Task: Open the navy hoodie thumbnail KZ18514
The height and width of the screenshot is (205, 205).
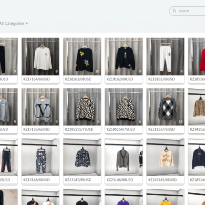Action: tap(197, 157)
